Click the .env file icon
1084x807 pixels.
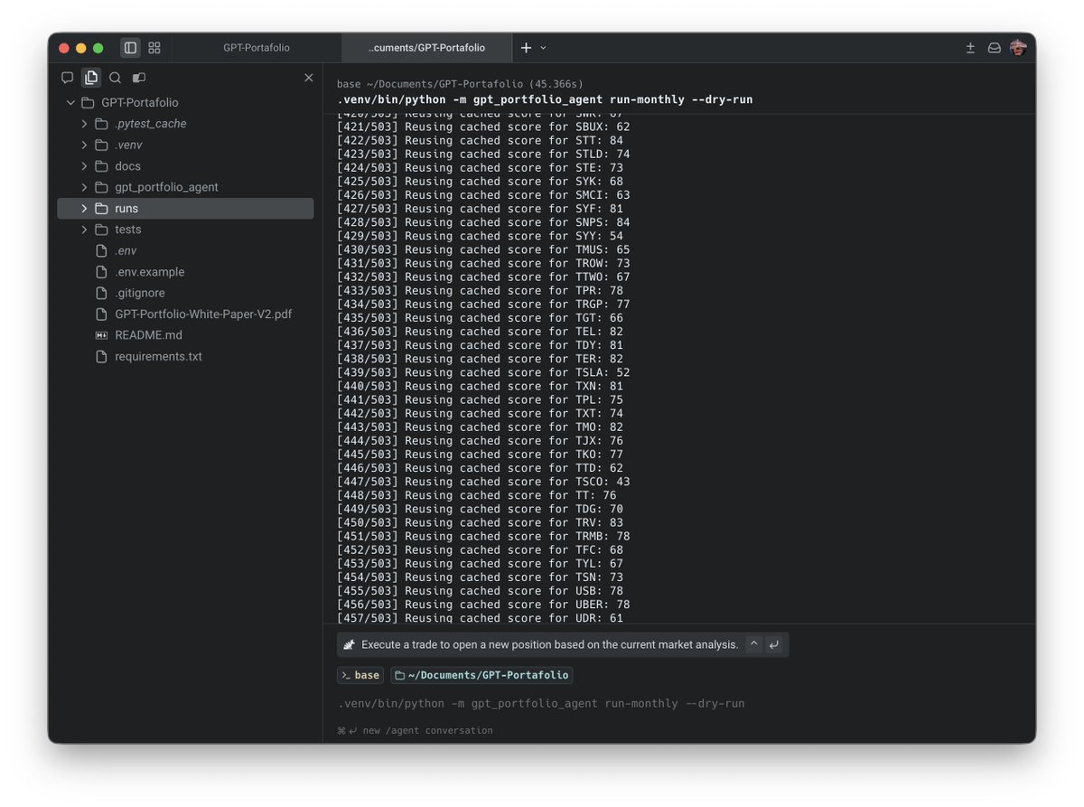pos(101,250)
